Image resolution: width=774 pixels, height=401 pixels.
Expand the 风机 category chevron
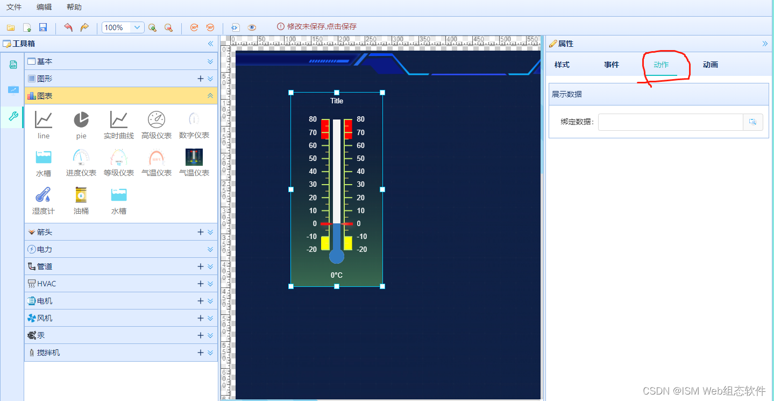click(210, 319)
